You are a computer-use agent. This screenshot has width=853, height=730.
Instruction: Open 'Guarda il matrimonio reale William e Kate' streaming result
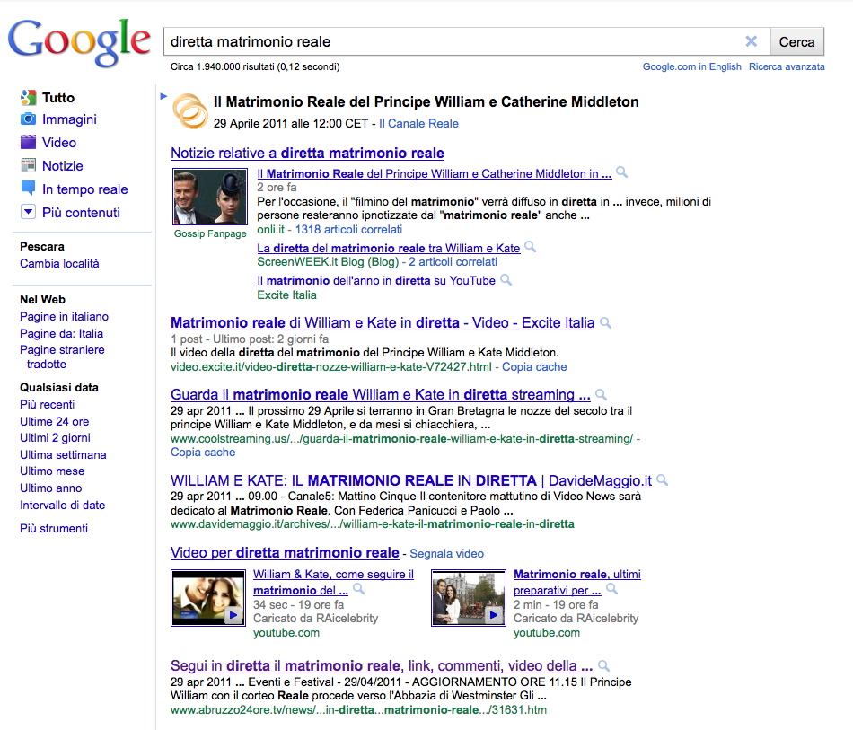[x=381, y=394]
